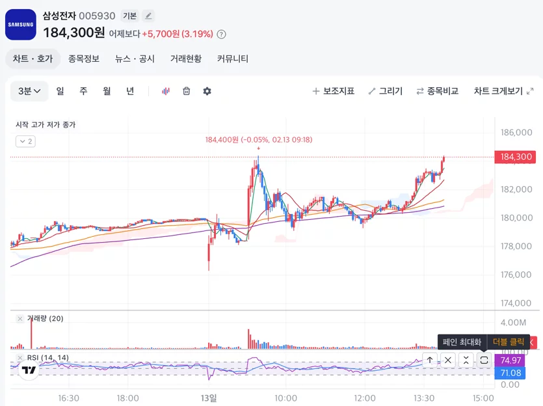Click the pencil edit icon beside 기본
This screenshot has width=543, height=406.
148,16
